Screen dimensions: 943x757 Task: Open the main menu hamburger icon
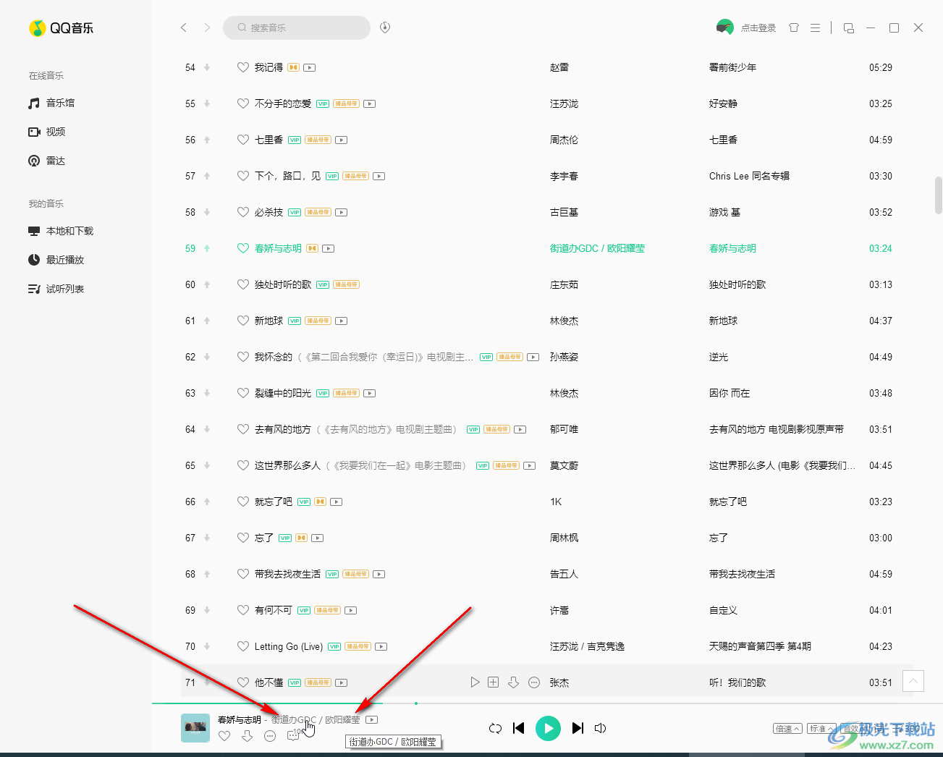click(815, 28)
